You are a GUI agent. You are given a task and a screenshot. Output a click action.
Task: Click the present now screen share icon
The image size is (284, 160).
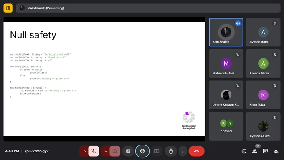[x=157, y=151]
